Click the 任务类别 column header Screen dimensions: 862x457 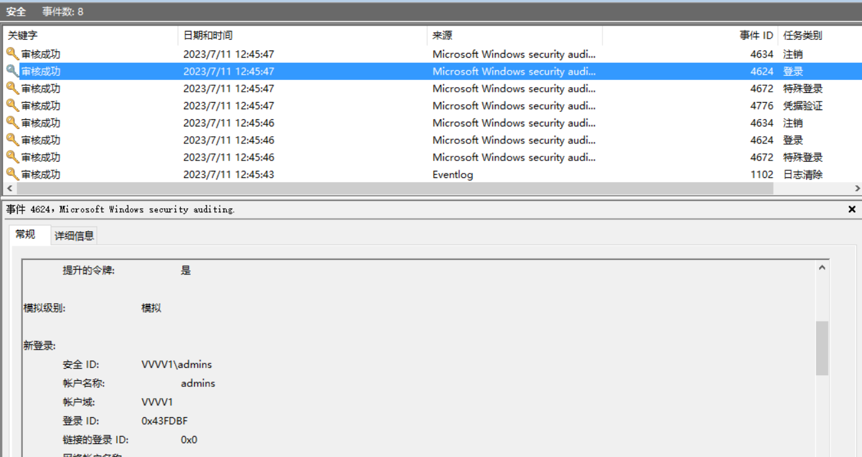[802, 35]
